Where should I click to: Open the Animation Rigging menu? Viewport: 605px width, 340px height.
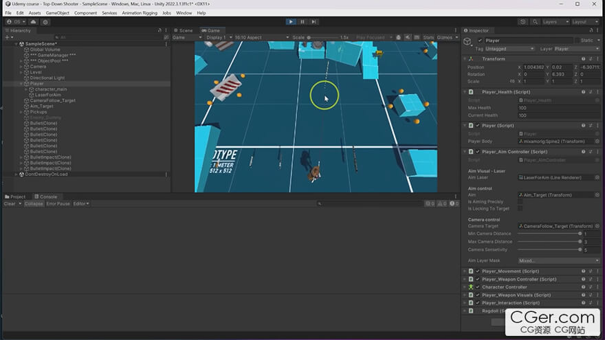(x=140, y=13)
